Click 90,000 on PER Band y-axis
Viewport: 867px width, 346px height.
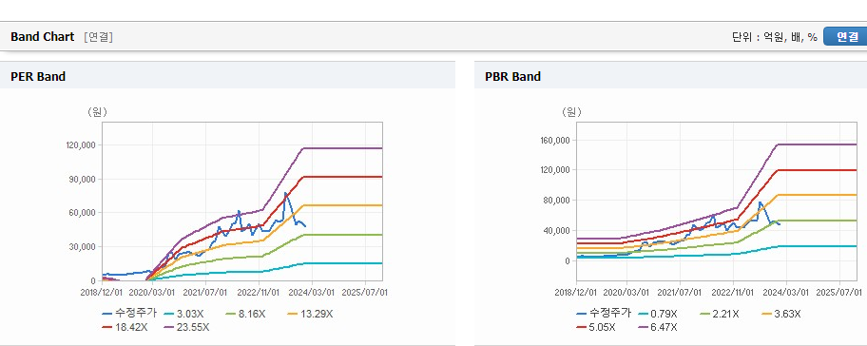point(83,179)
